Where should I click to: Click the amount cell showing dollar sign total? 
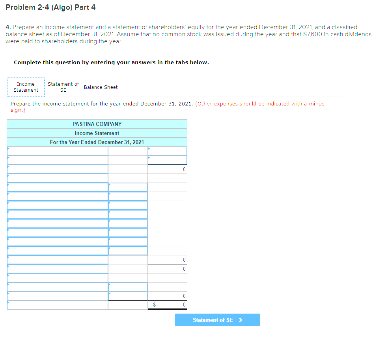[x=167, y=305]
